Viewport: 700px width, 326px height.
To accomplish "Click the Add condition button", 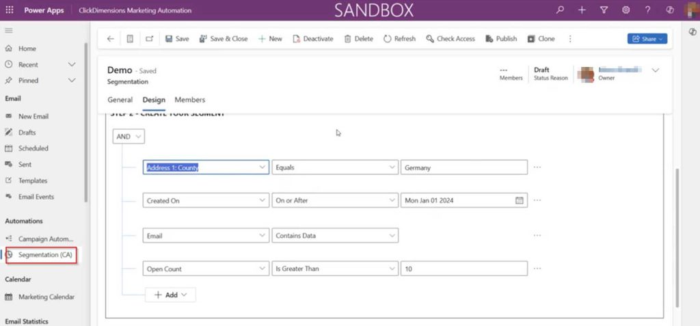I will (x=170, y=295).
